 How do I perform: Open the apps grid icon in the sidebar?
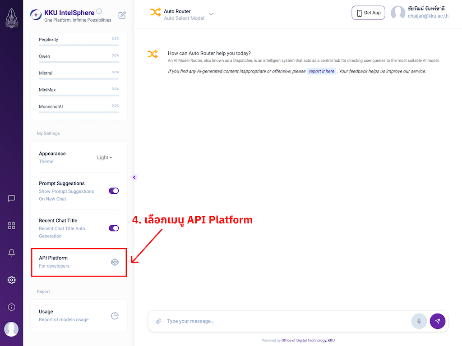coord(11,226)
